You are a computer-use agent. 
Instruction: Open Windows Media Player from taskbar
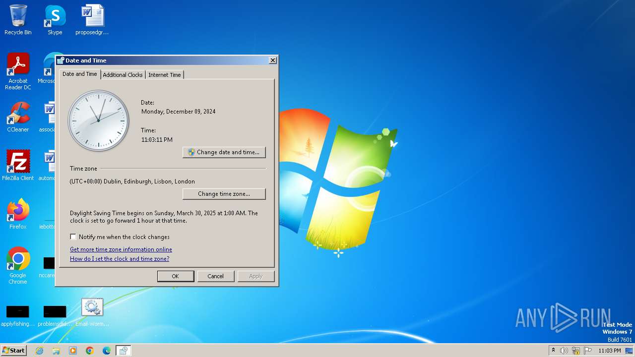pyautogui.click(x=73, y=351)
